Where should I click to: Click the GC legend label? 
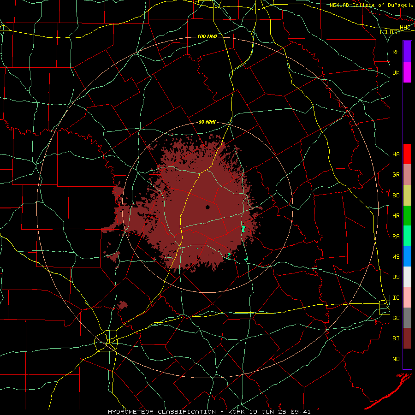(x=396, y=318)
